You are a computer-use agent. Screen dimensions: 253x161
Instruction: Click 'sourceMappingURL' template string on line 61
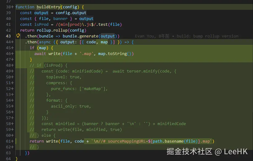(x=127, y=141)
